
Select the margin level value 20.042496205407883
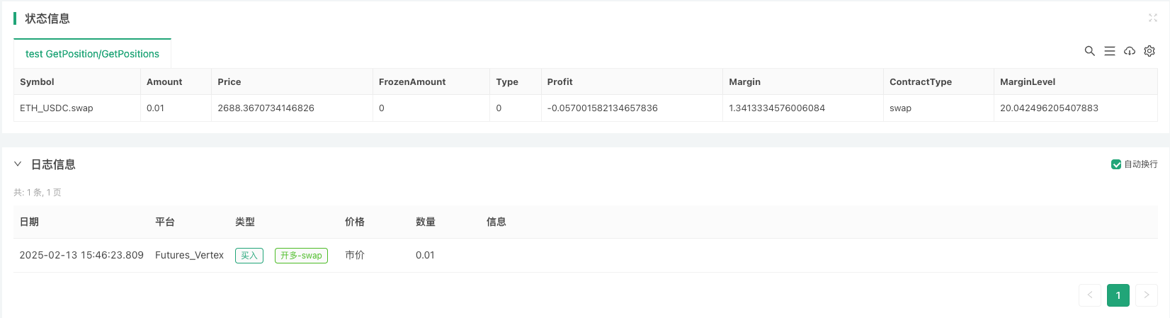[x=1049, y=108]
